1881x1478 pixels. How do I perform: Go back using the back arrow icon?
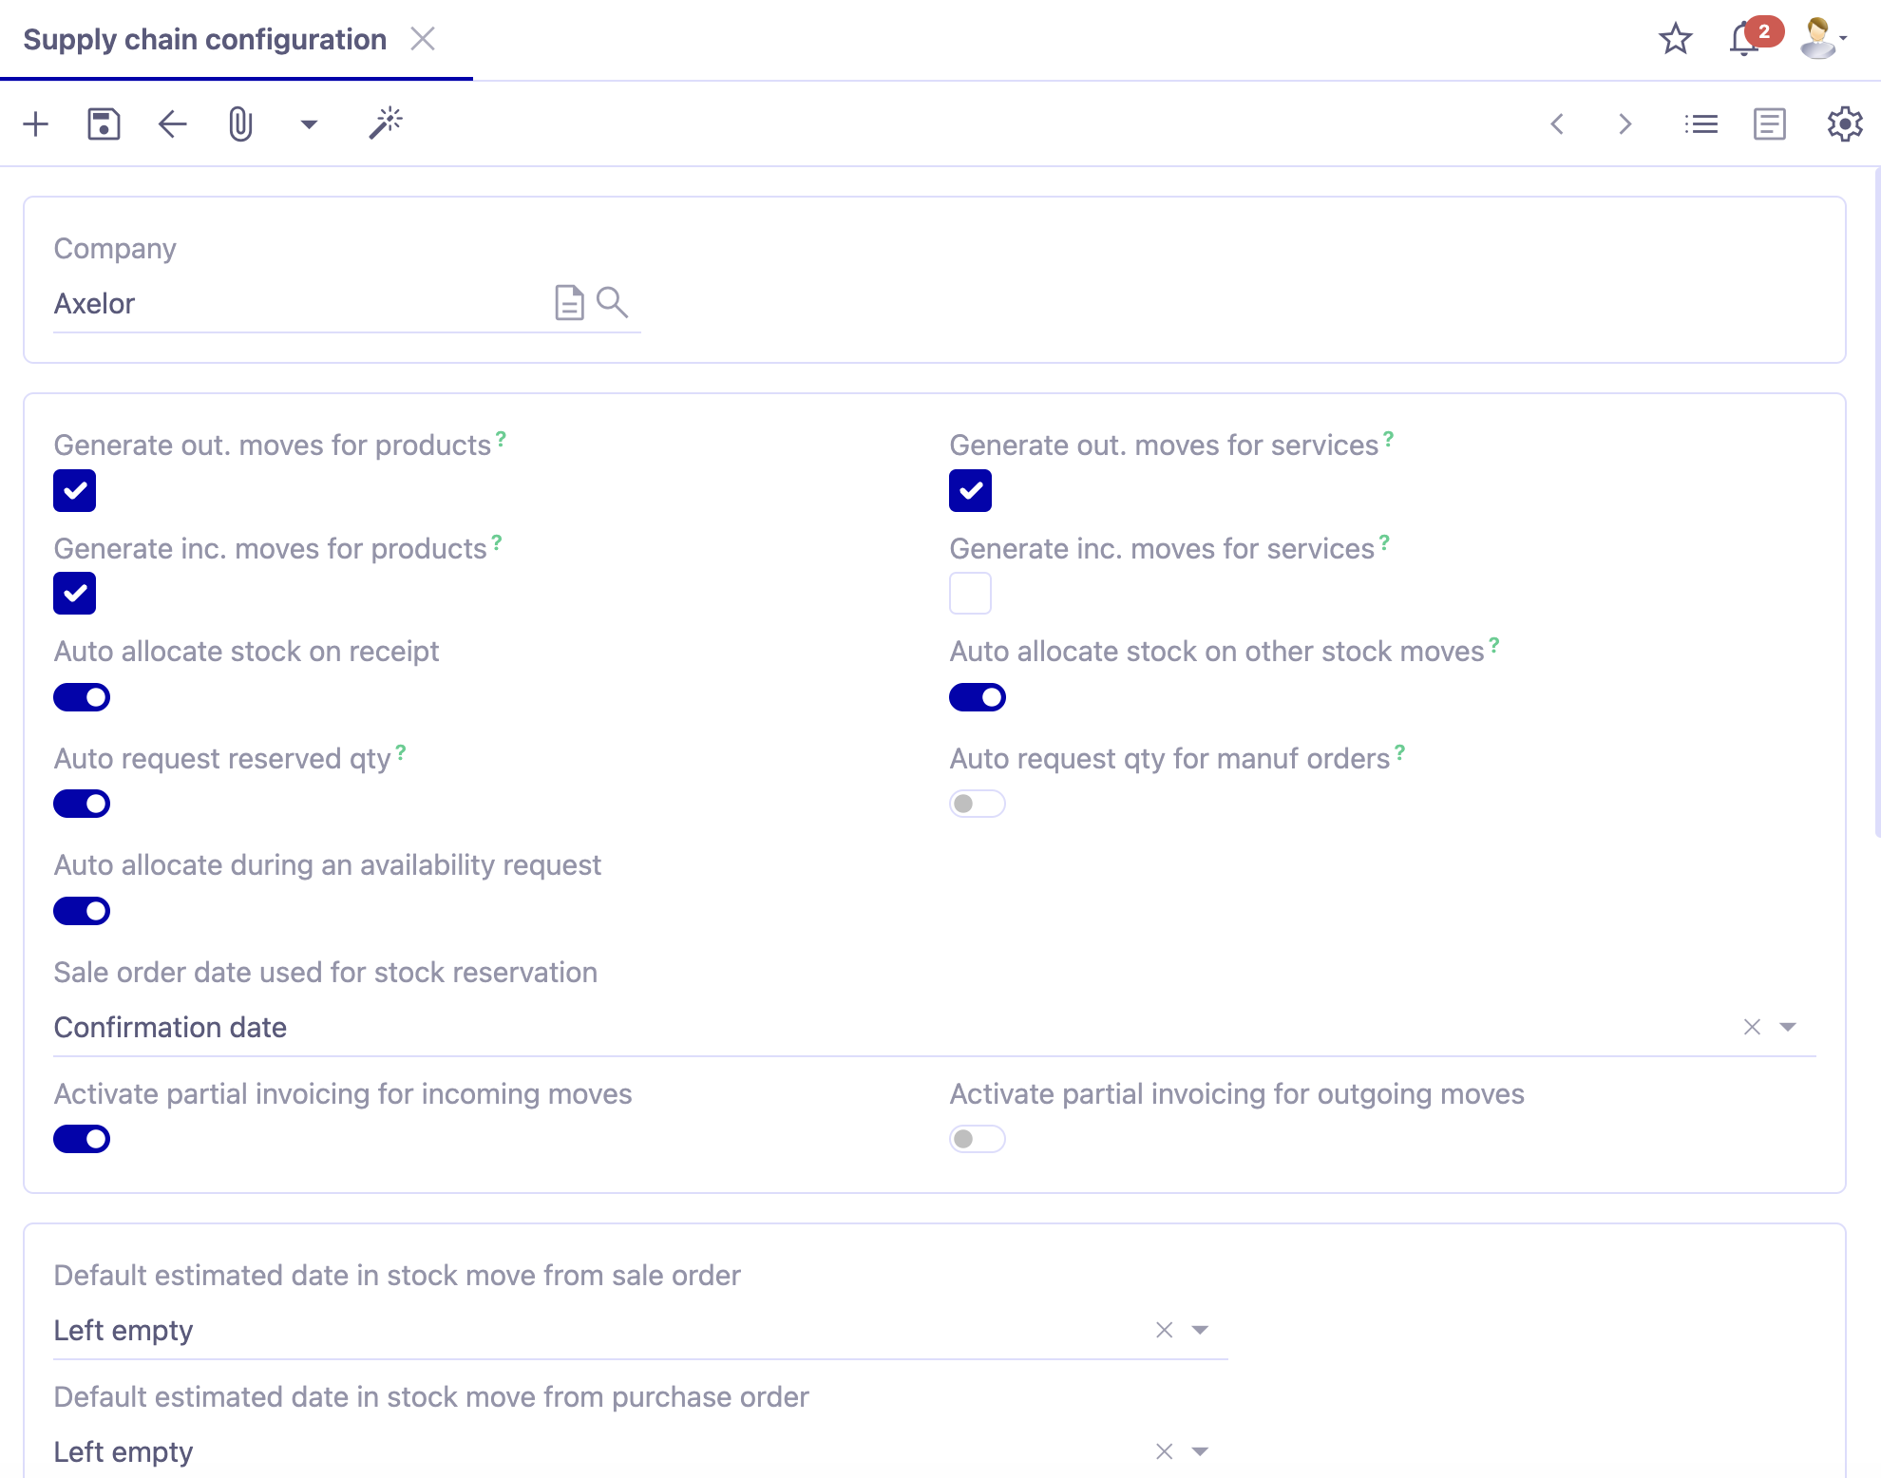(171, 123)
